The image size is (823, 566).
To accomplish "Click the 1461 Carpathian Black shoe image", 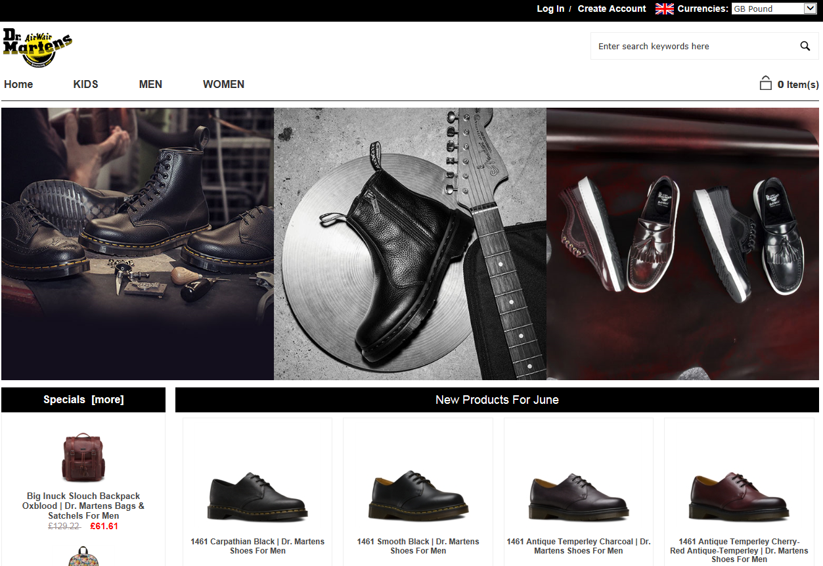I will (x=257, y=496).
